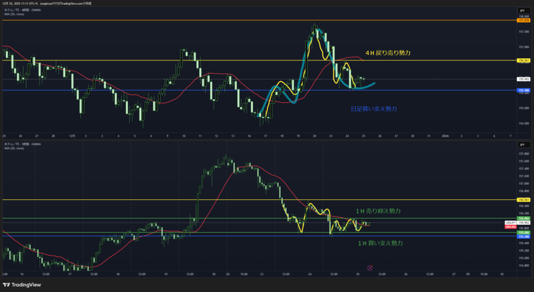Click the green 156.066 price label

point(523,218)
